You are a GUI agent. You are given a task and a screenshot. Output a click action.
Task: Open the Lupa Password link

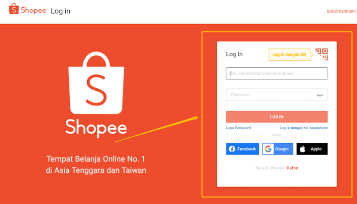pyautogui.click(x=238, y=128)
